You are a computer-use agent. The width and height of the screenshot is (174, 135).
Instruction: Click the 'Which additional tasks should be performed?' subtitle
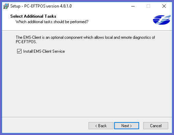(52, 22)
